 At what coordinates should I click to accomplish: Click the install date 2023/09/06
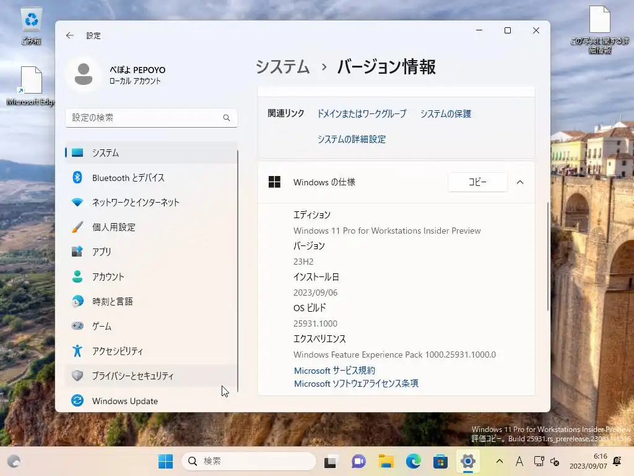(x=315, y=293)
